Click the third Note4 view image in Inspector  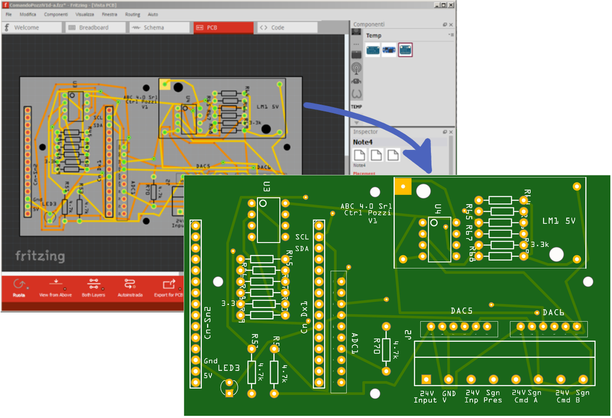pyautogui.click(x=393, y=155)
